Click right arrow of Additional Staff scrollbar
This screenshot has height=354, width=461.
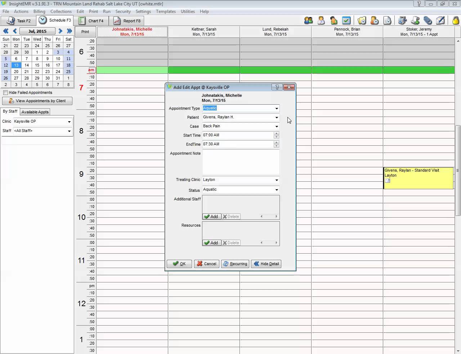276,217
